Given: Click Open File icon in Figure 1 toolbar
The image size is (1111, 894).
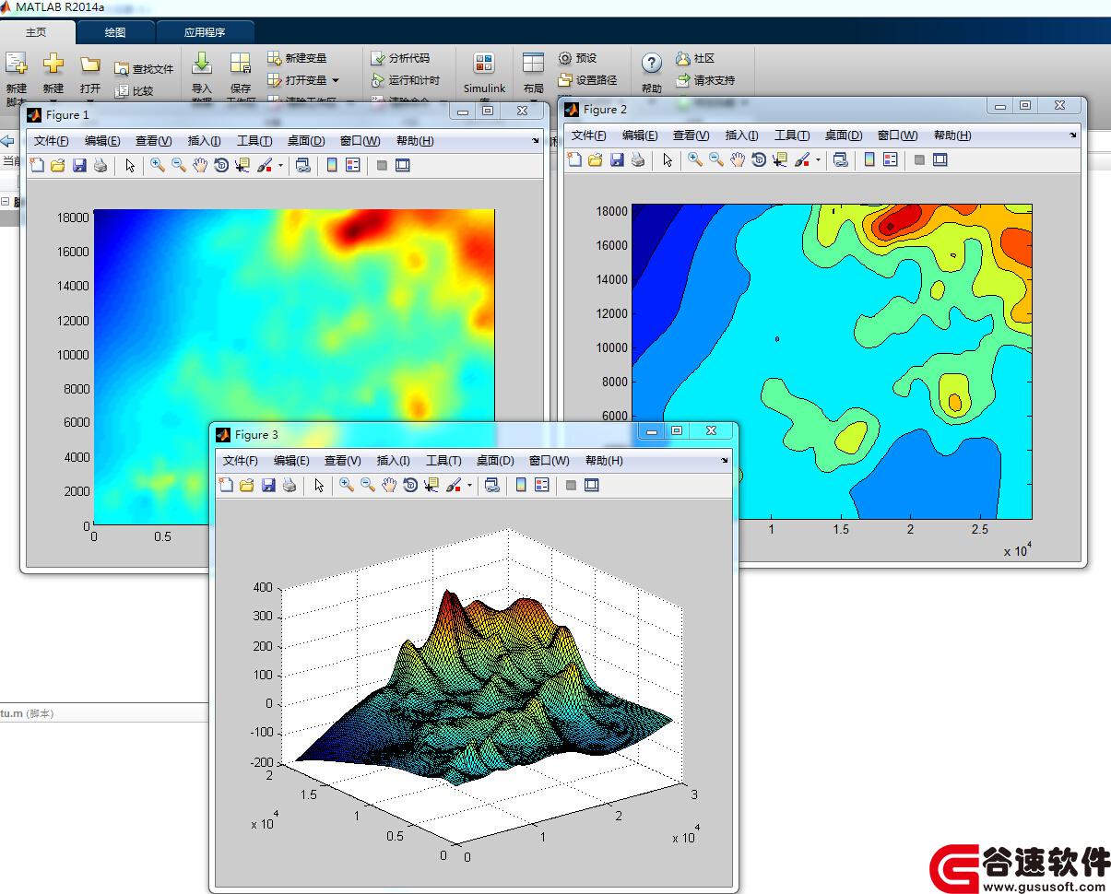Looking at the screenshot, I should tap(58, 166).
